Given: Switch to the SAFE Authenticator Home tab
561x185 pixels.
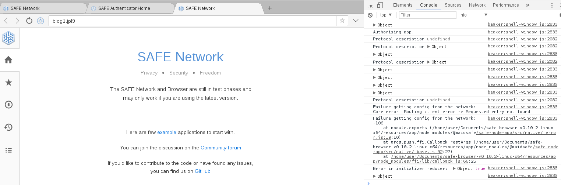Looking at the screenshot, I should pos(131,8).
